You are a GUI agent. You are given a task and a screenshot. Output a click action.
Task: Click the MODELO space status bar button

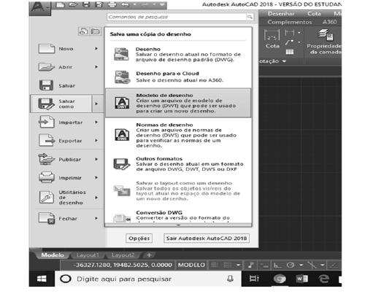point(191,265)
